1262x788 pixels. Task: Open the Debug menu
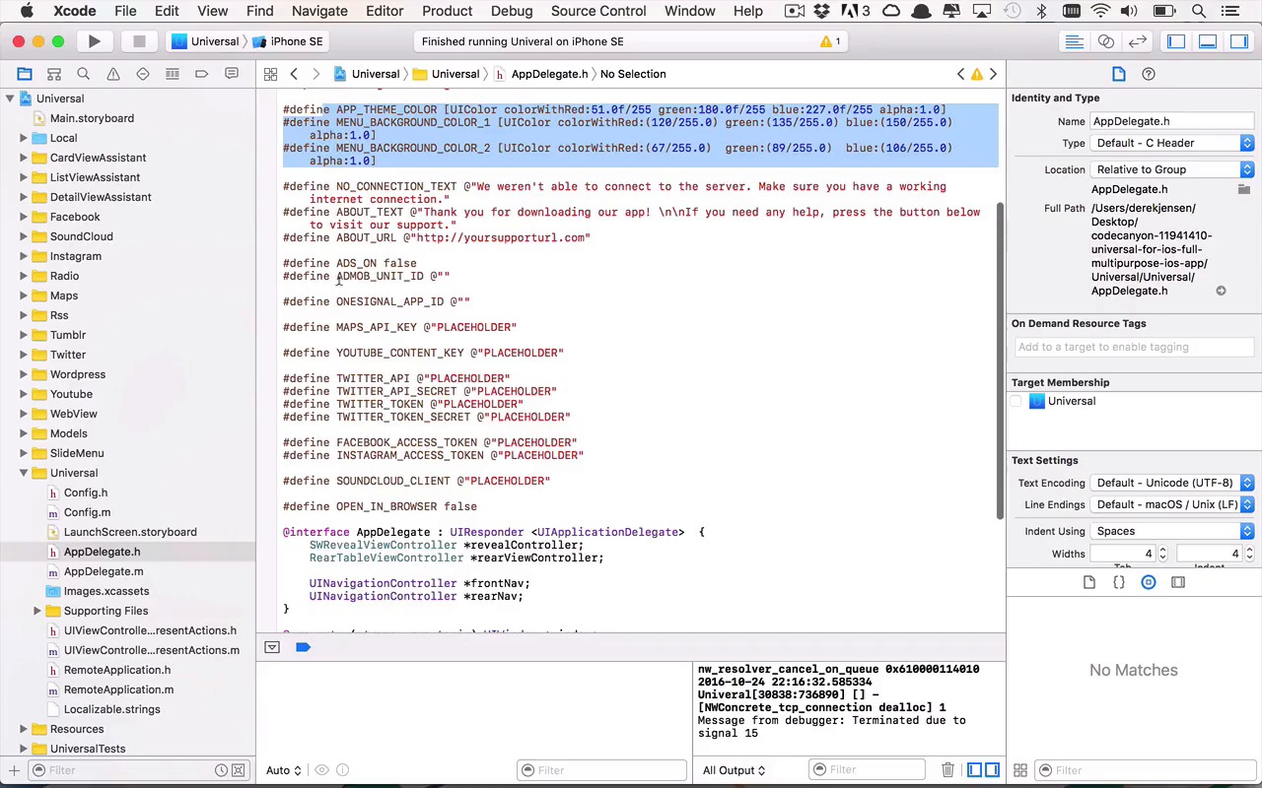tap(512, 11)
